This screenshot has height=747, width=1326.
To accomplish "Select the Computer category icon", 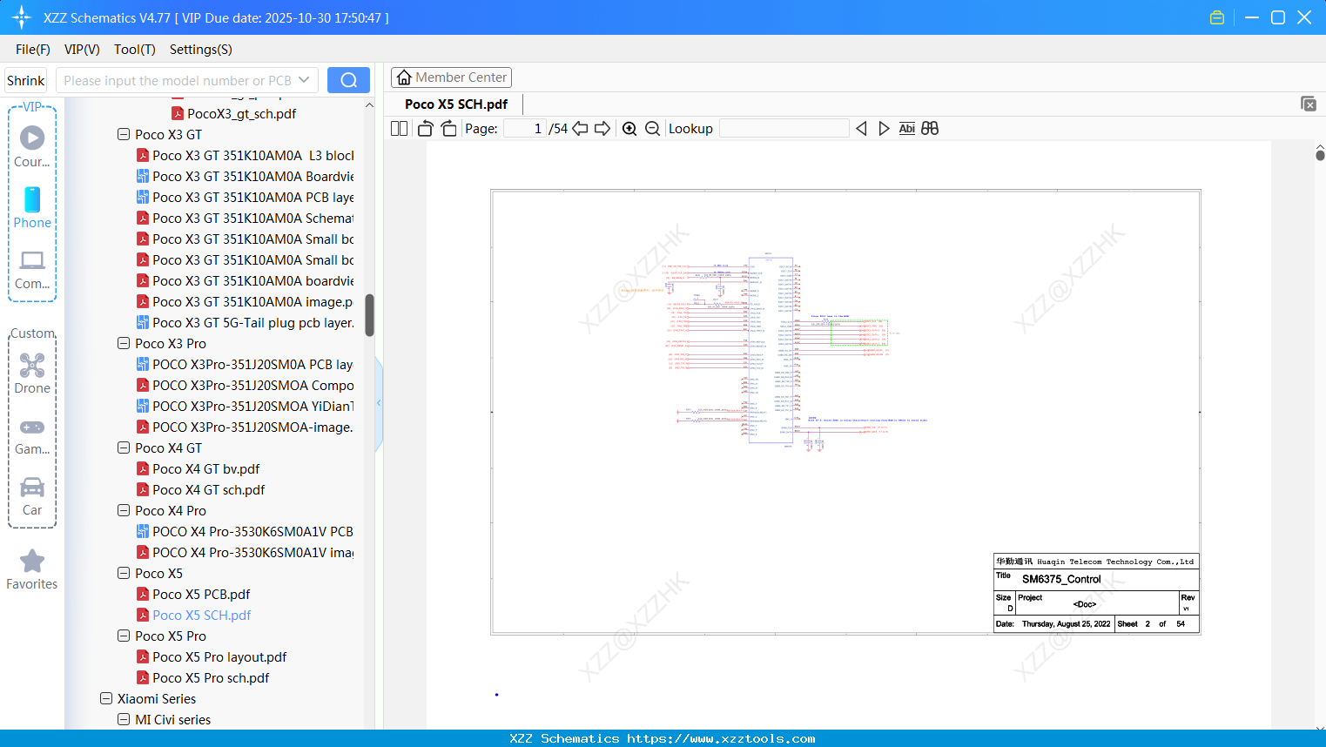I will tap(32, 270).
